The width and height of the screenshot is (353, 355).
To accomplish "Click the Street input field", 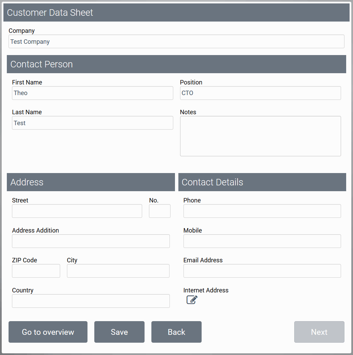I will (x=77, y=211).
